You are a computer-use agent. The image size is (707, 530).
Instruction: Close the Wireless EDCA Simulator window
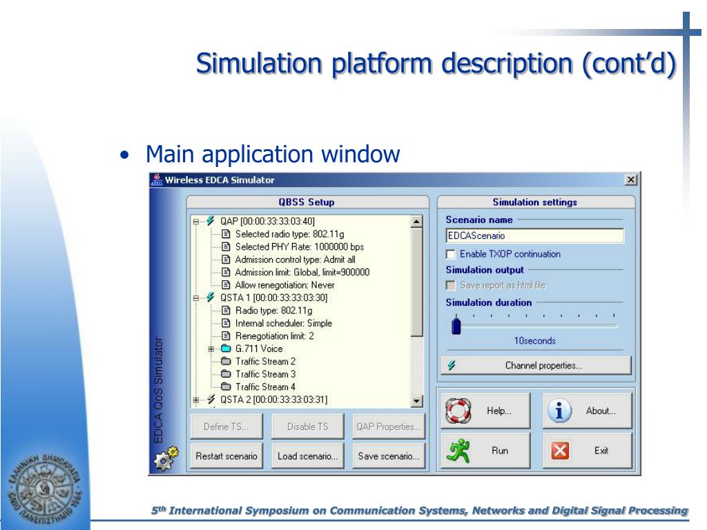(x=631, y=180)
